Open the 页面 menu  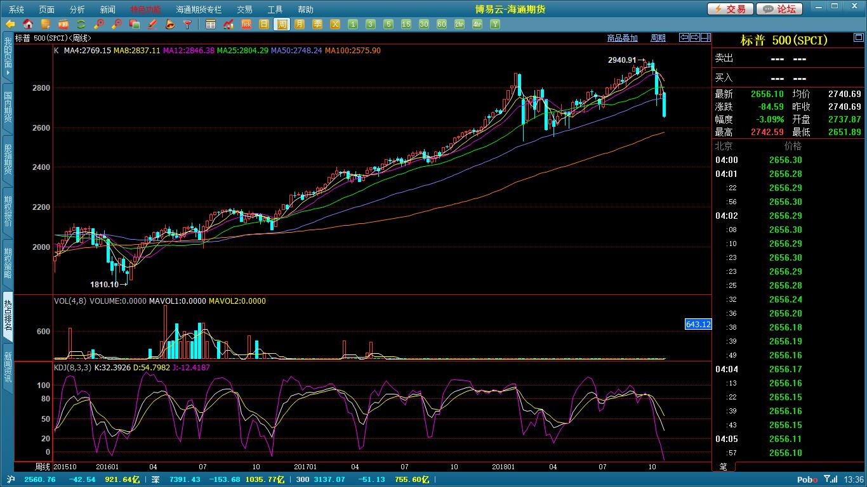click(x=46, y=10)
